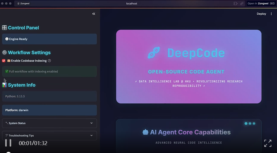Click the Open in Zongwei button
This screenshot has width=277, height=153.
pyautogui.click(x=261, y=3)
